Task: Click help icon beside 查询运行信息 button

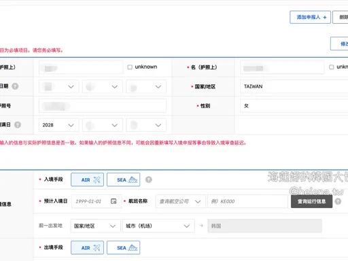Action: (x=338, y=201)
